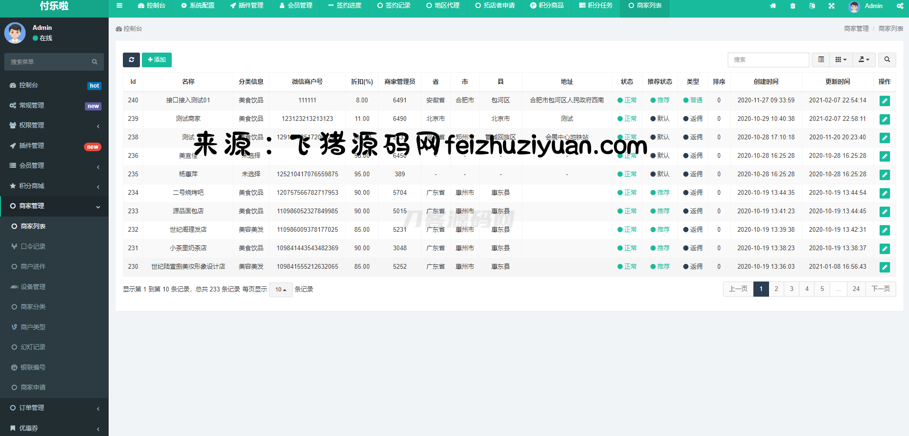The width and height of the screenshot is (909, 436).
Task: Click edit pencil for merchant ID 240
Action: point(884,101)
